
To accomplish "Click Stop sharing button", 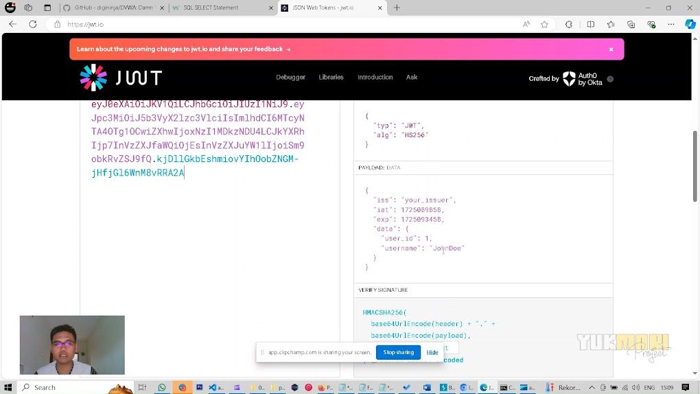I will (398, 352).
